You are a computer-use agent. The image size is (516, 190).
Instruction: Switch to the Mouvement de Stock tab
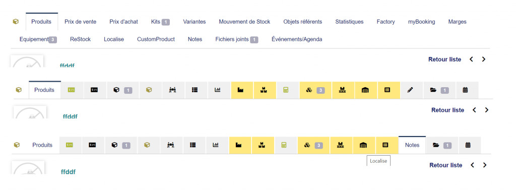244,22
